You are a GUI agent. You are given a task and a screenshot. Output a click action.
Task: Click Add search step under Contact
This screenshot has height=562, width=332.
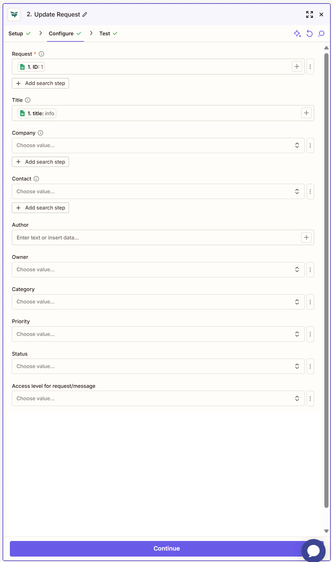pos(40,208)
